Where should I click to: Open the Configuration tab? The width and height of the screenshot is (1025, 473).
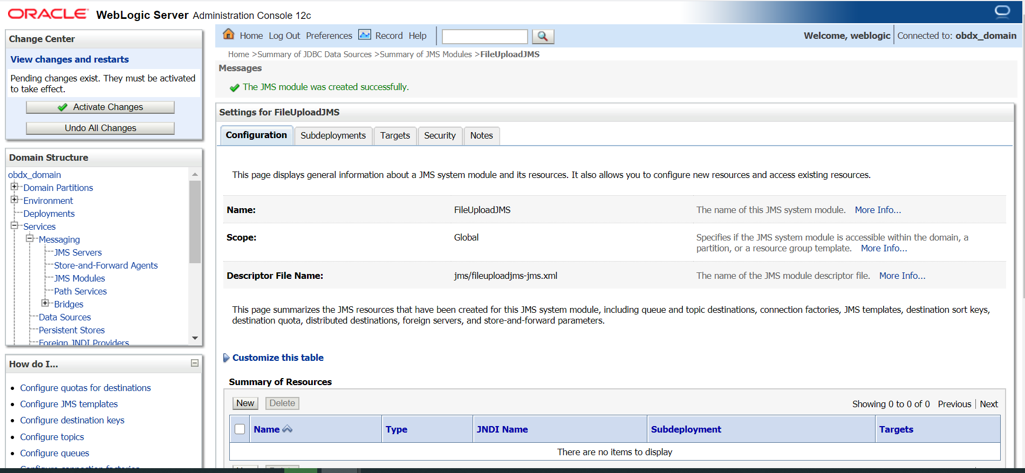256,135
